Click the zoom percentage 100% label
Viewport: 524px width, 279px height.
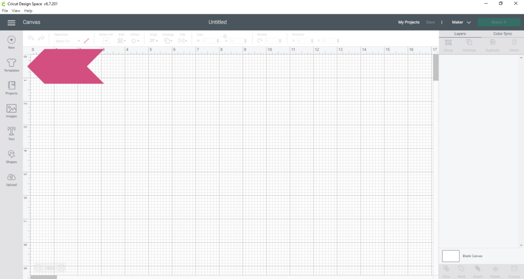click(x=50, y=268)
